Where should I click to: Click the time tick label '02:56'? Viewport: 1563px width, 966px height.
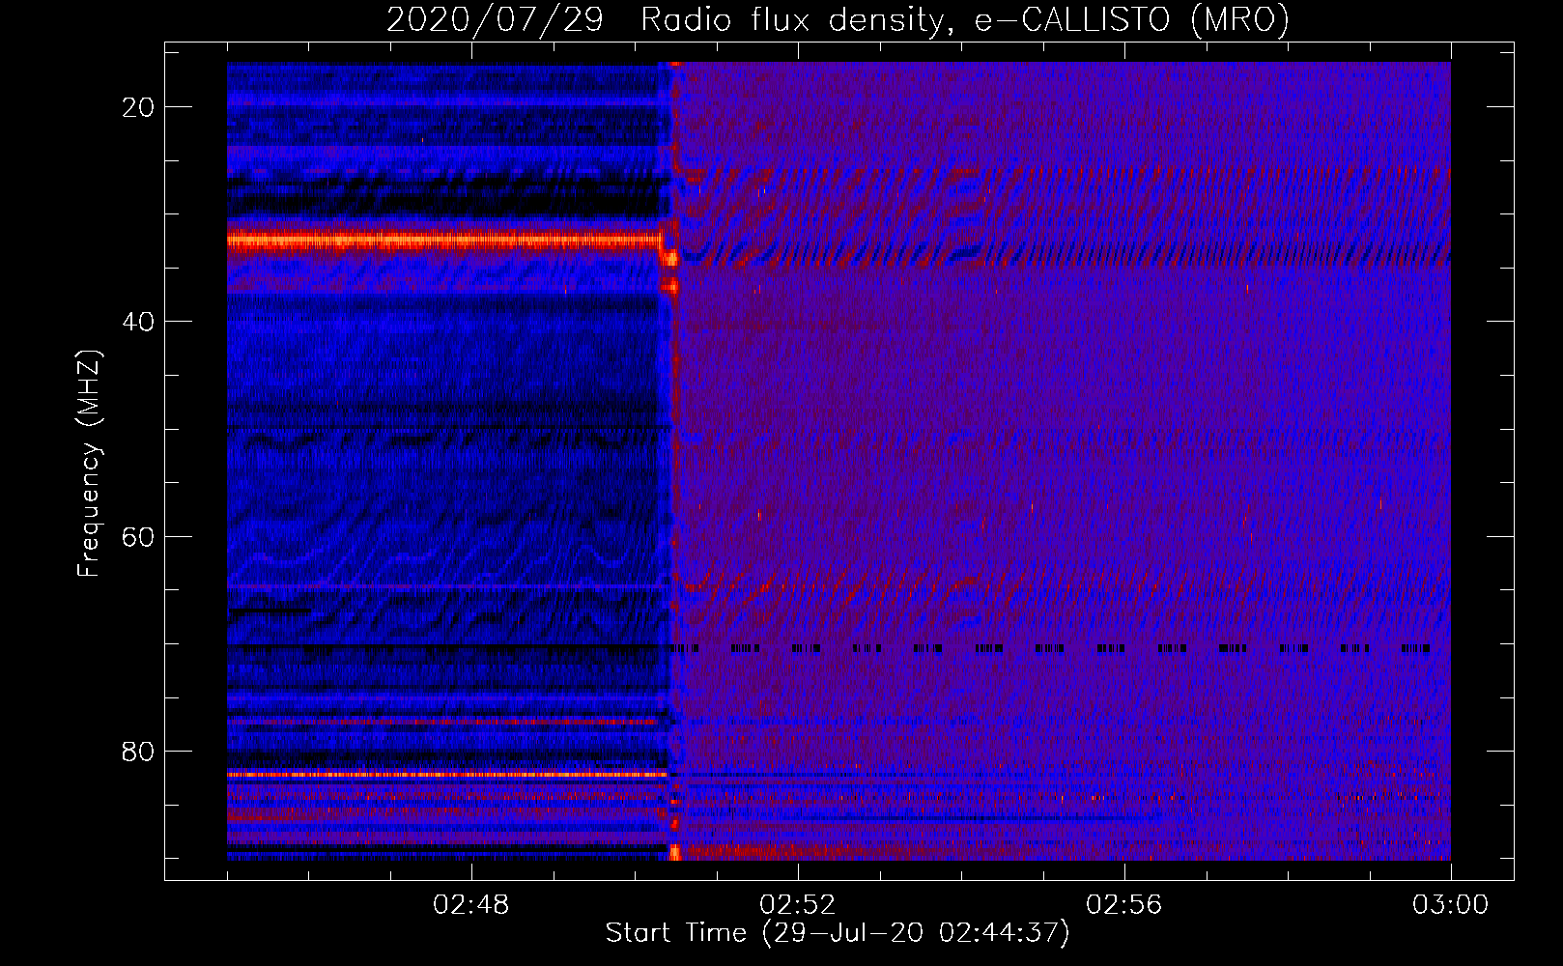coord(1124,905)
